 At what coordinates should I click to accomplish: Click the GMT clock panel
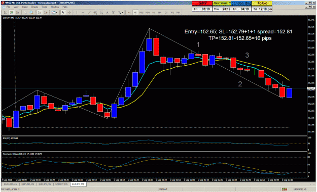tap(202, 6)
